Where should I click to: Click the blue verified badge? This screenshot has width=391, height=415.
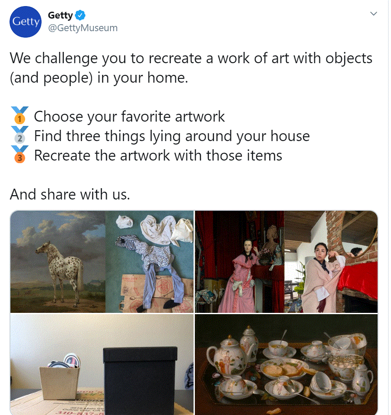click(80, 15)
